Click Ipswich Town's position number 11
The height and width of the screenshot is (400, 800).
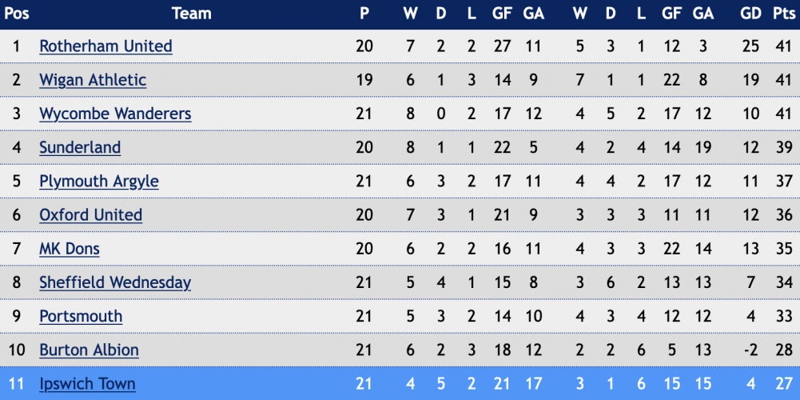17,384
